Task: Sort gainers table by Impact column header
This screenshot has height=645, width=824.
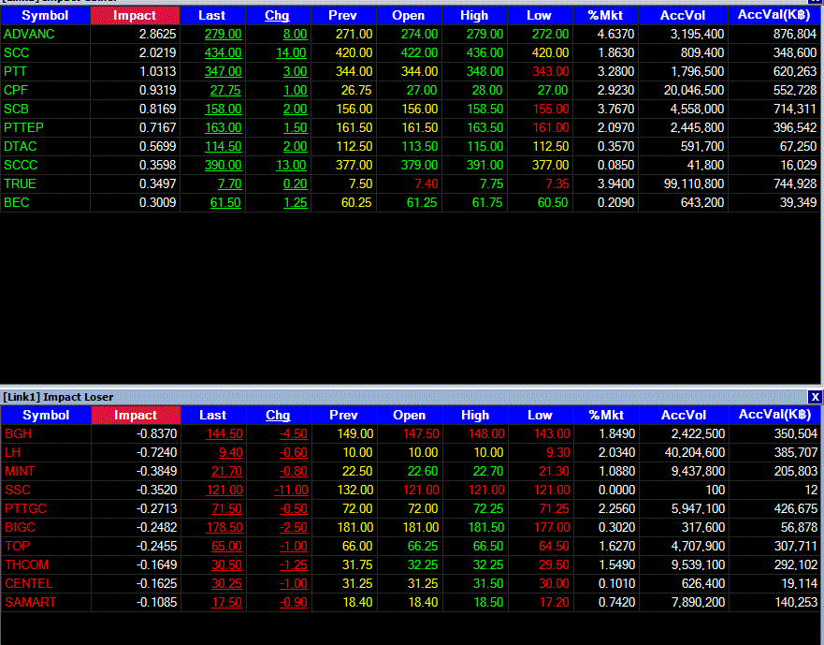Action: (135, 16)
